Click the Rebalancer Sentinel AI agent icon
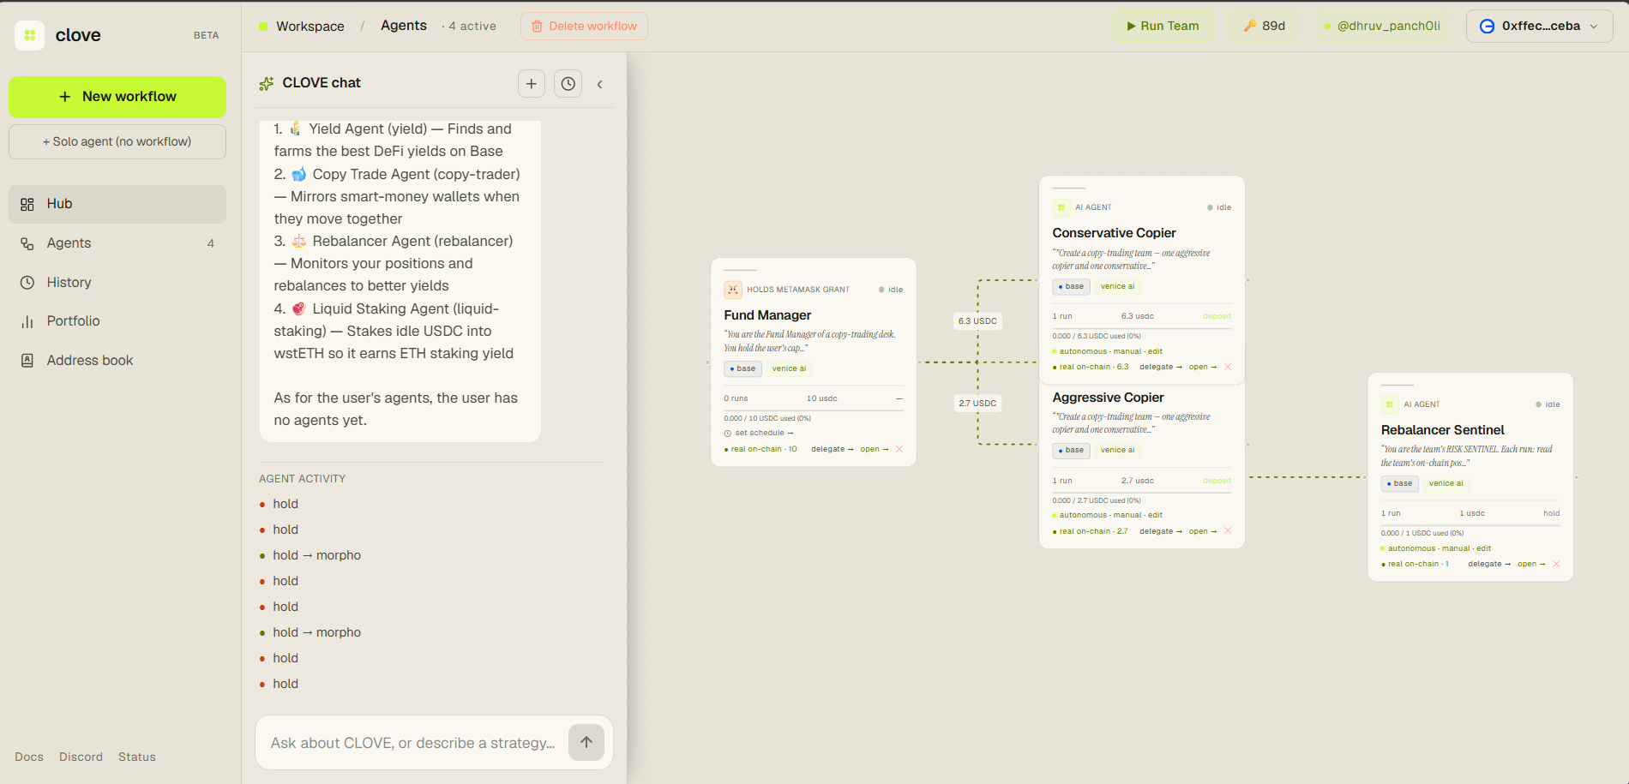Viewport: 1629px width, 784px height. pyautogui.click(x=1390, y=404)
